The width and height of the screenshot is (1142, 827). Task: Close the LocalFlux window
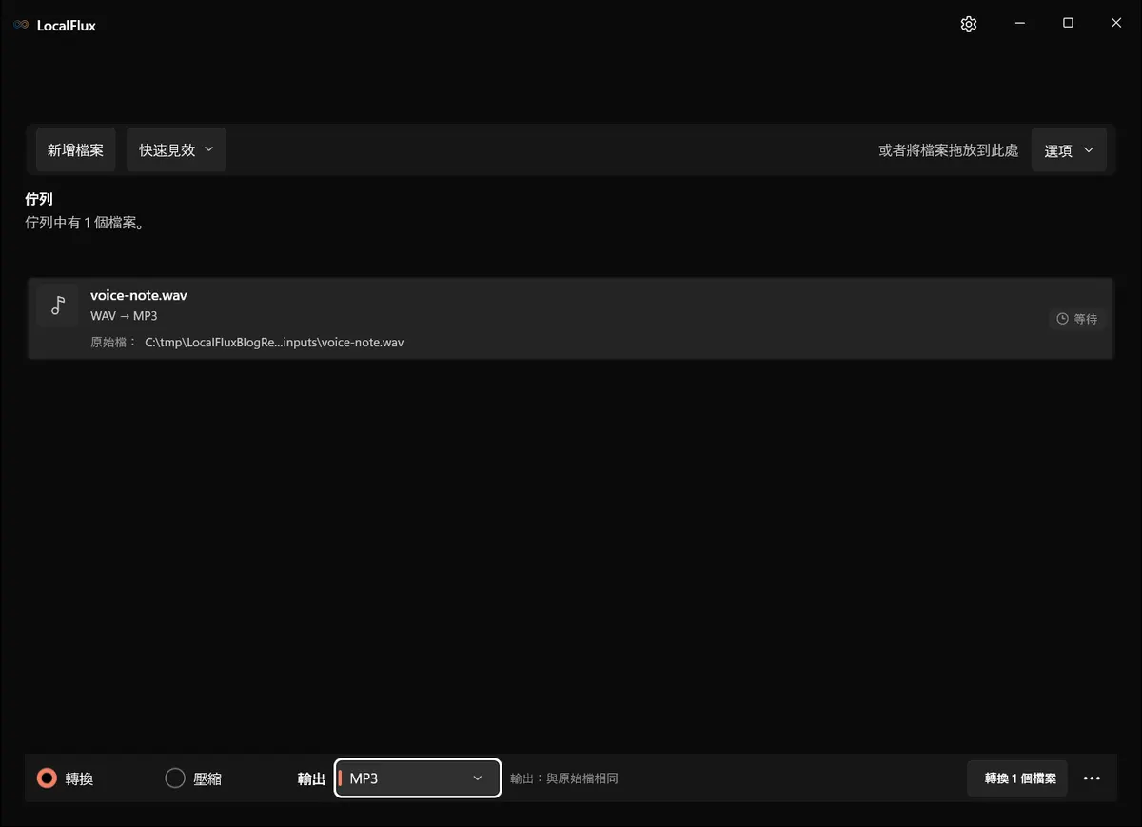[1116, 24]
